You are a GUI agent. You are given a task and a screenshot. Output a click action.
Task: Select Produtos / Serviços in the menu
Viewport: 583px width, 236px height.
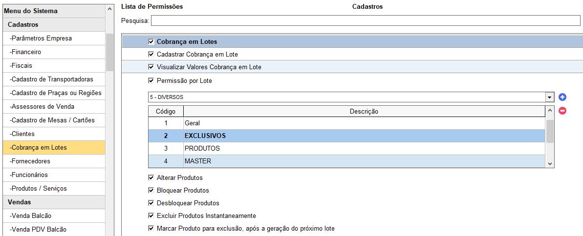[54, 189]
